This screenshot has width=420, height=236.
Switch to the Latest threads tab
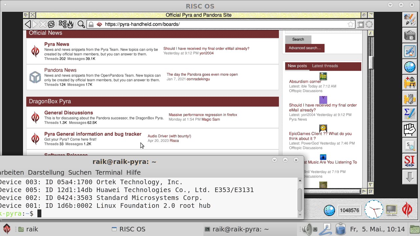click(325, 66)
